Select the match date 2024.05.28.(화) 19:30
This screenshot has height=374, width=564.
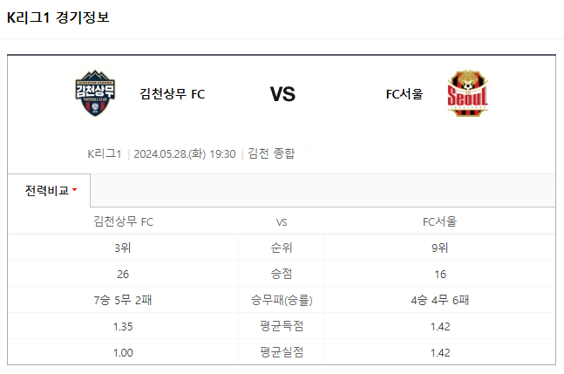coord(185,154)
